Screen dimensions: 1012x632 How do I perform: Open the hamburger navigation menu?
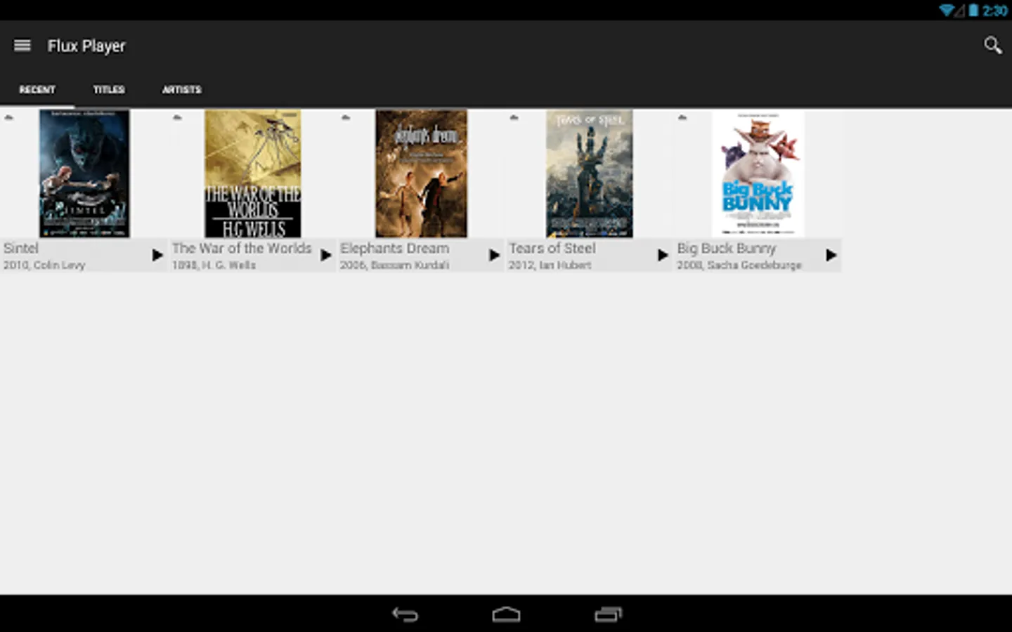click(x=22, y=46)
